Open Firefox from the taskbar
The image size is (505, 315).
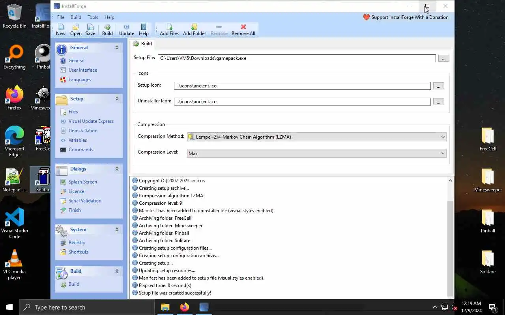coord(184,307)
